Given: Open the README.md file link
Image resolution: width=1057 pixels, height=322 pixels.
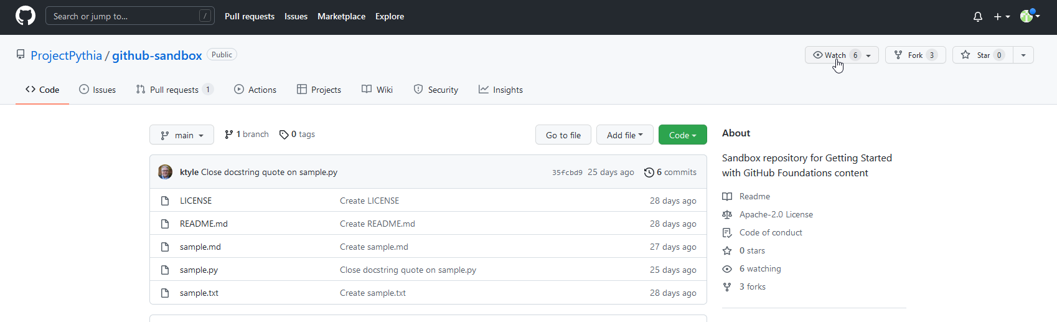Looking at the screenshot, I should tap(204, 224).
